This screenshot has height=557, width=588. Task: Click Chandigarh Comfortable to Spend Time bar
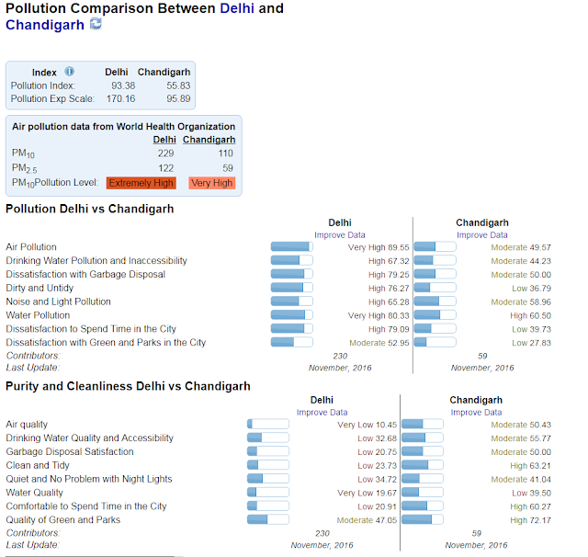(423, 506)
